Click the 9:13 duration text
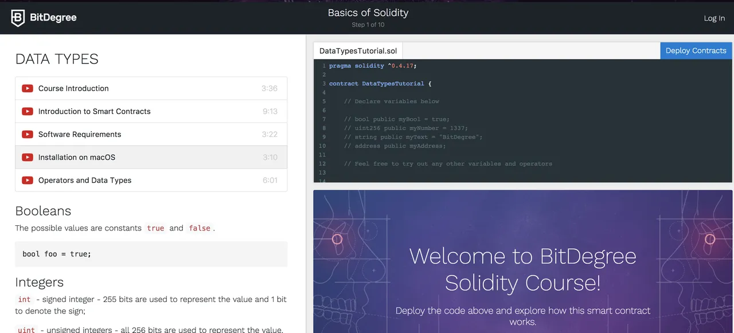Viewport: 734px width, 333px height. click(x=270, y=111)
